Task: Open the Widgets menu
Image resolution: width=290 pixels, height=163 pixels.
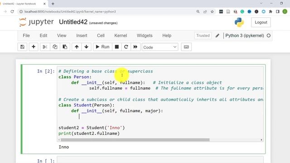Action: click(x=145, y=35)
